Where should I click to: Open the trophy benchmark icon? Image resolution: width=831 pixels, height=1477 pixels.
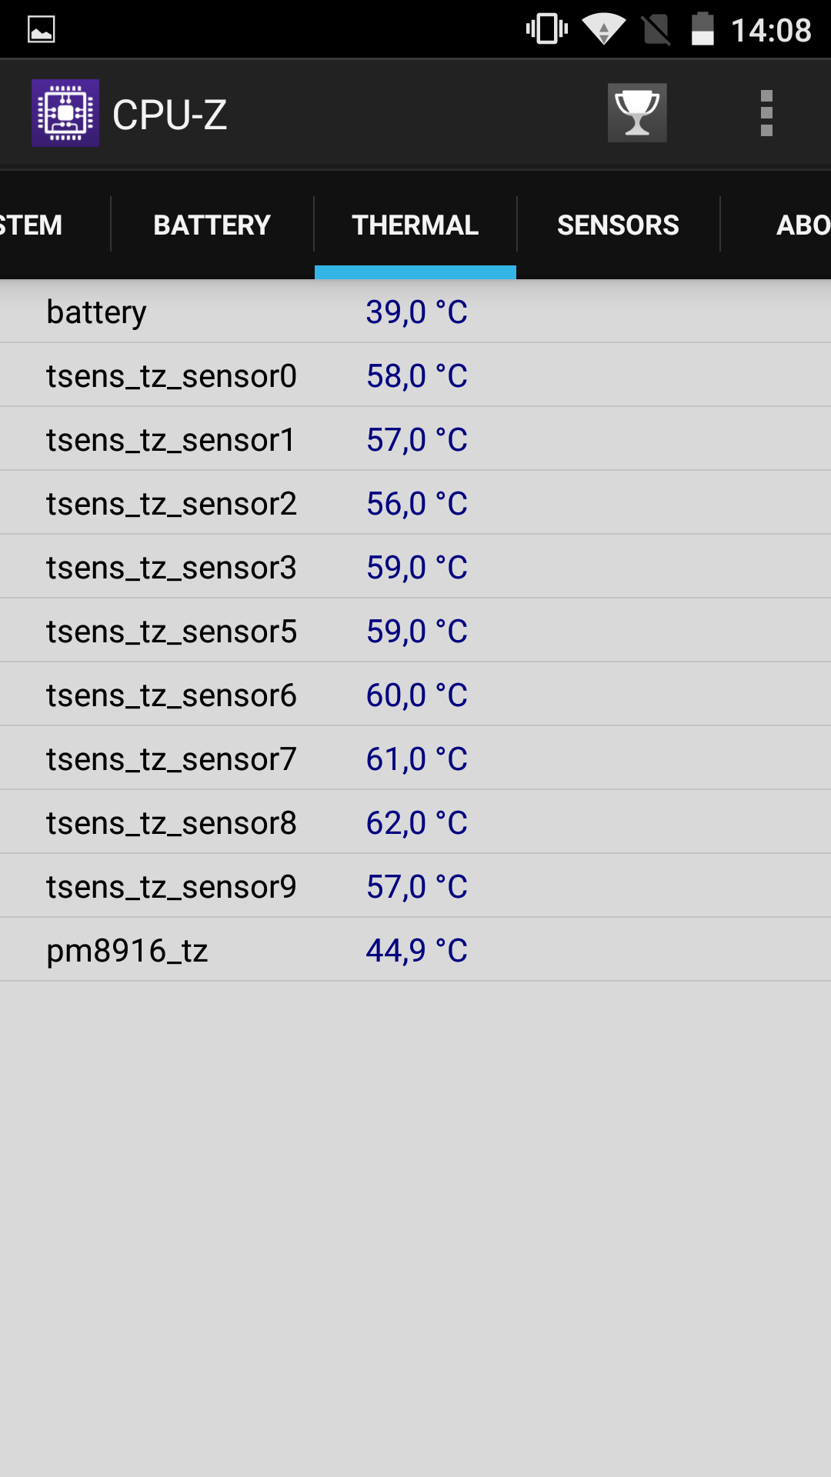[x=637, y=113]
